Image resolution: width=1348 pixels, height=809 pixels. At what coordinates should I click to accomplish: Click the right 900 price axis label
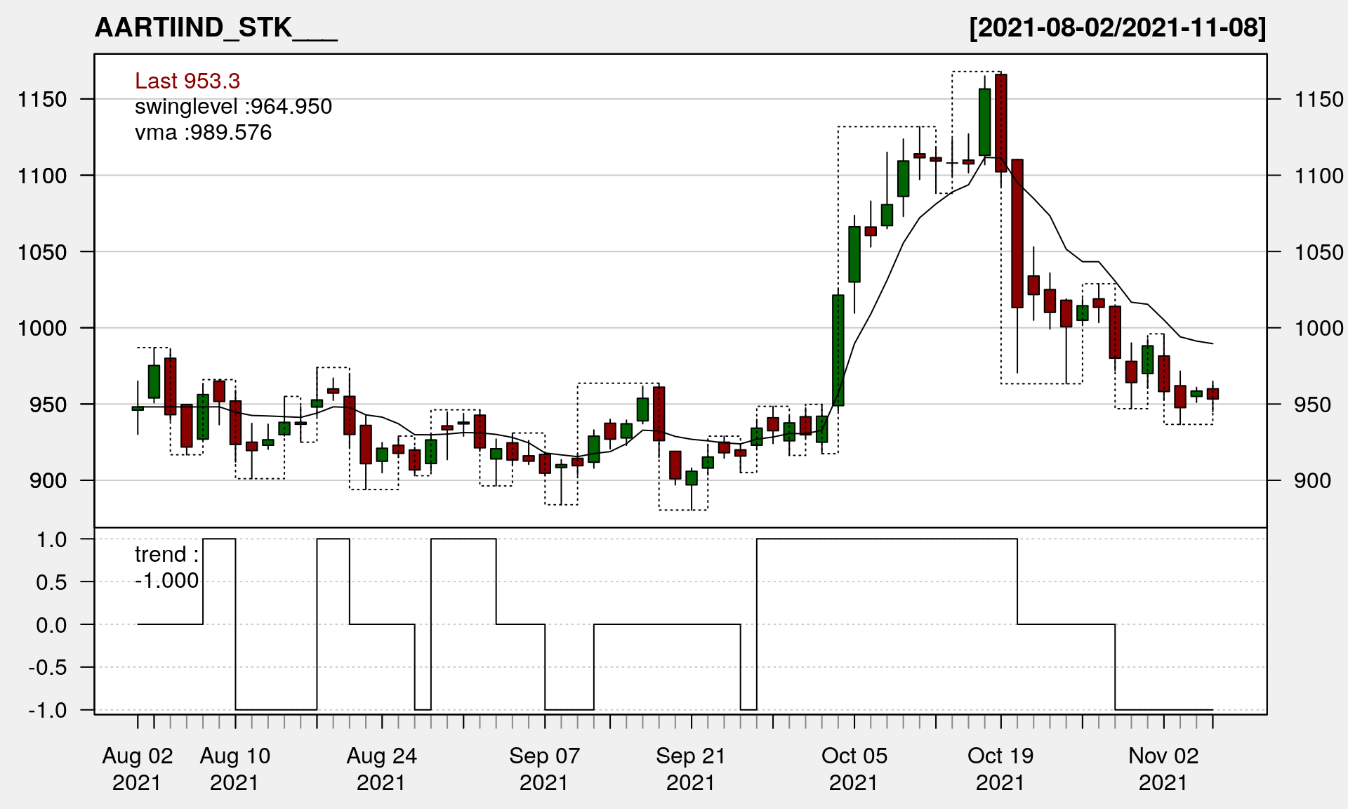(x=1313, y=481)
